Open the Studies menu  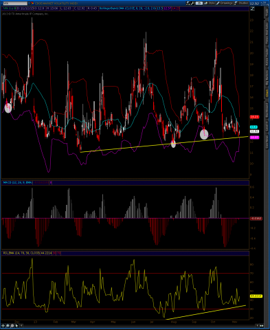[241, 3]
